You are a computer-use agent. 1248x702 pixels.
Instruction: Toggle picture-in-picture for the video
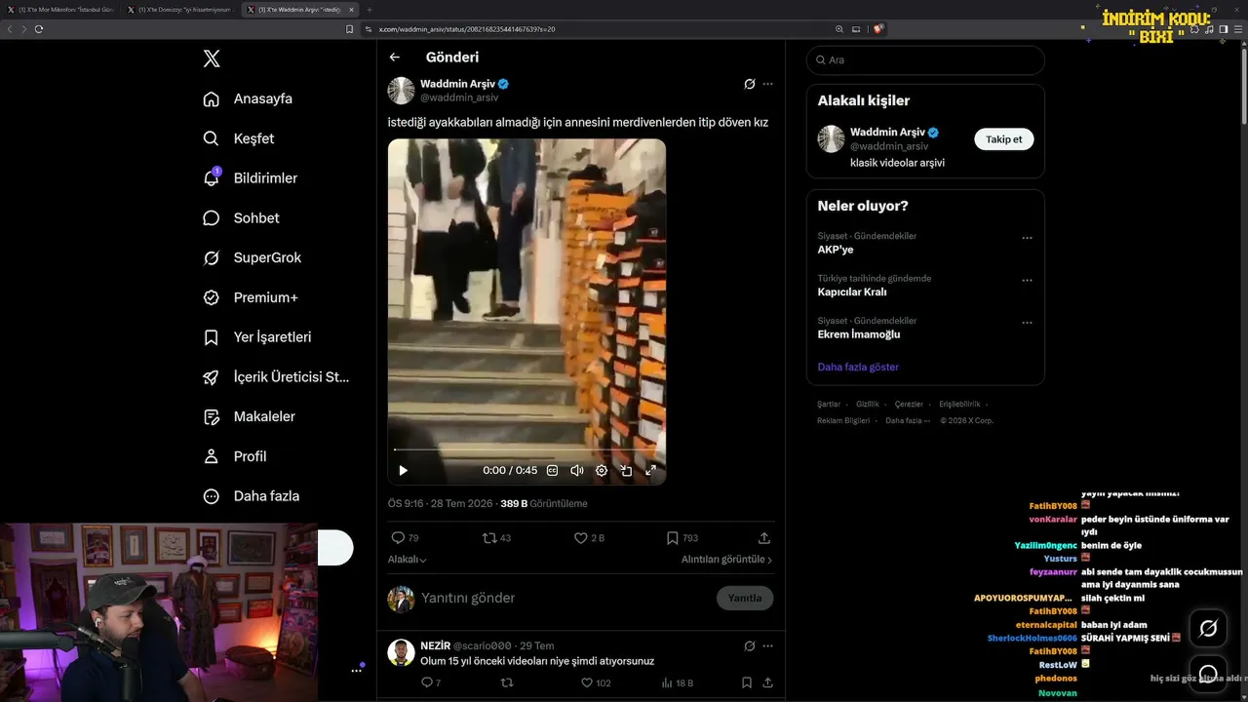point(626,470)
